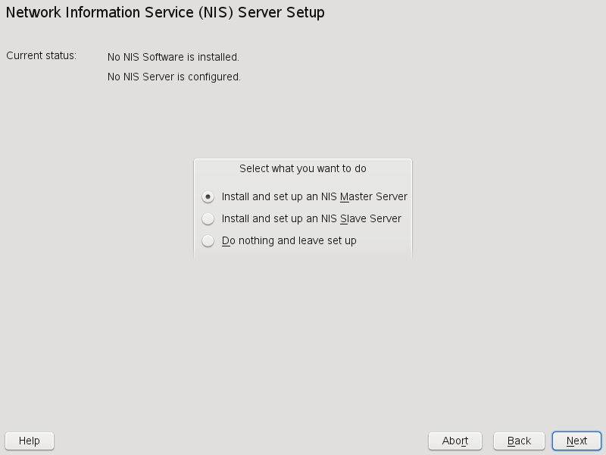Choose the NIS Slave Server radio button

(208, 219)
